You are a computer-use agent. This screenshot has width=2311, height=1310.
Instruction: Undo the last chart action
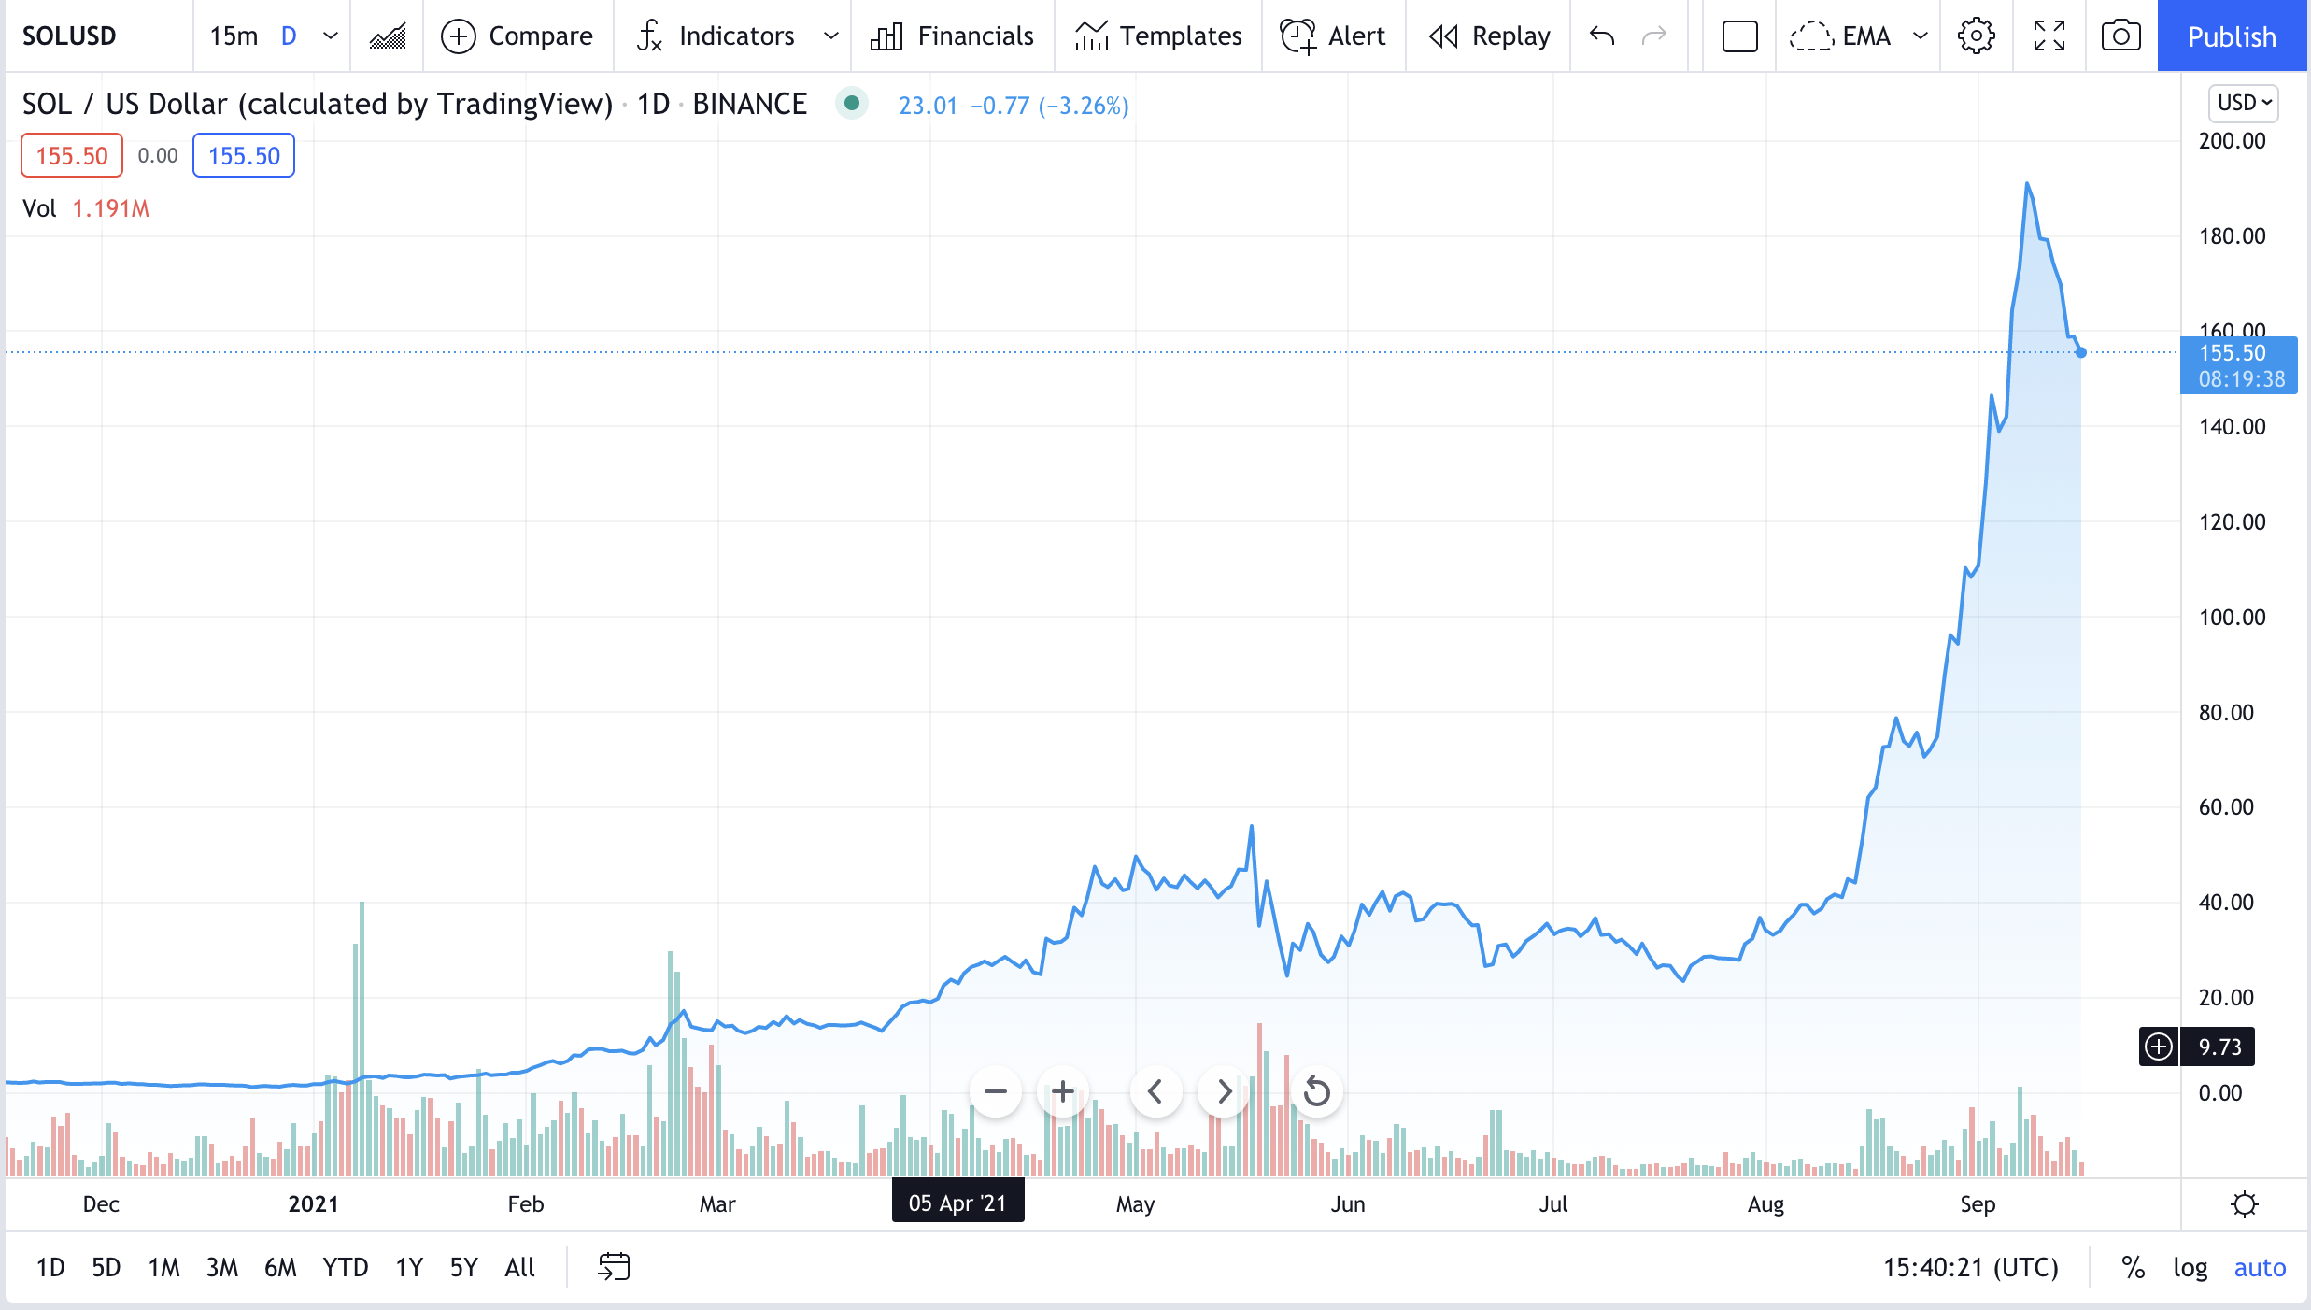click(x=1602, y=36)
